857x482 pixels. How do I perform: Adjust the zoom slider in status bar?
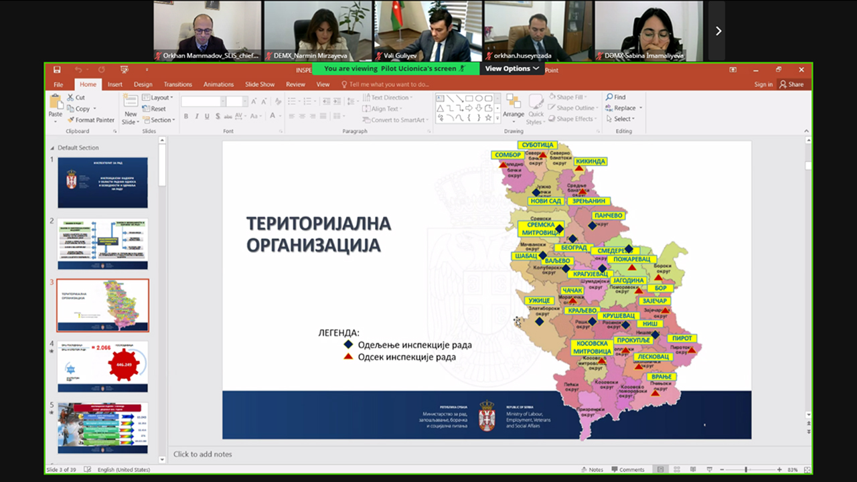pyautogui.click(x=746, y=469)
